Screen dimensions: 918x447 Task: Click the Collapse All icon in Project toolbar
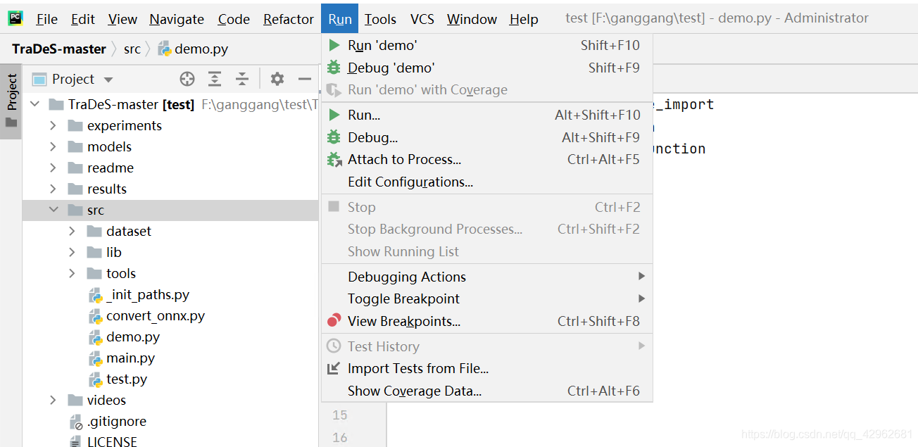tap(242, 79)
